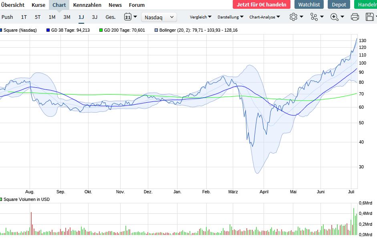The height and width of the screenshot is (239, 377).
Task: Click the Depot button
Action: (339, 4)
